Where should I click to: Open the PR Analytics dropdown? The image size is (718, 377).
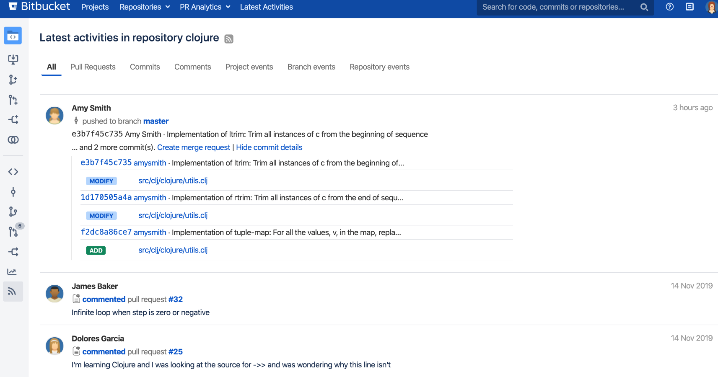tap(205, 7)
